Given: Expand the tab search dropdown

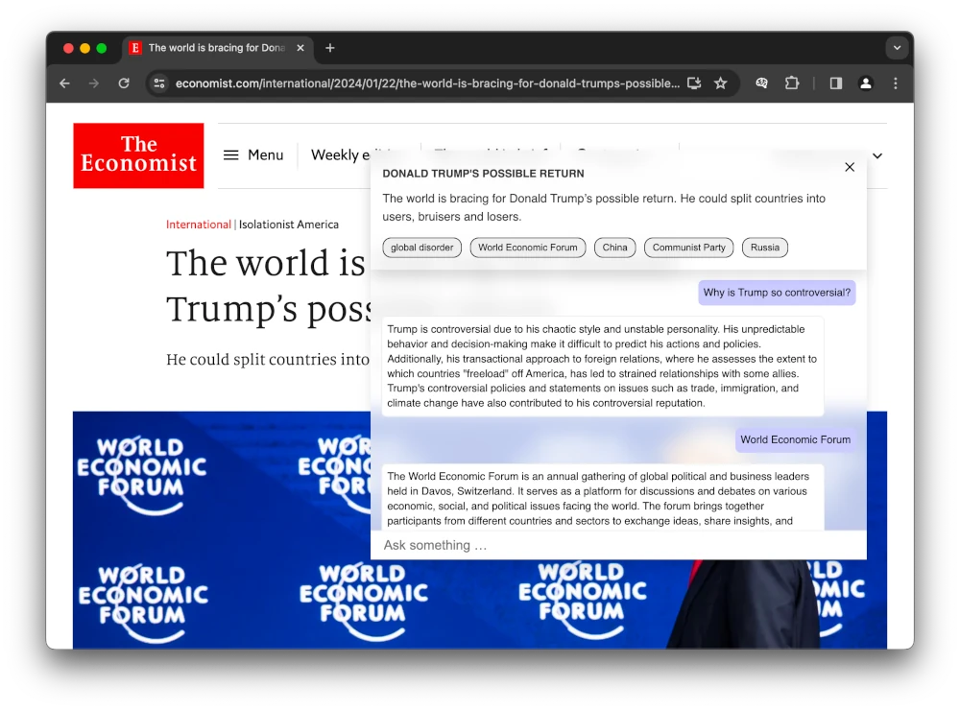Looking at the screenshot, I should click(897, 48).
